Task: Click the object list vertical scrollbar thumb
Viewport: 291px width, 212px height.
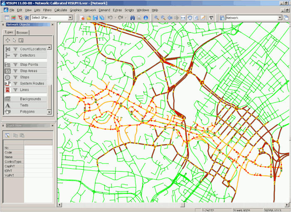Action: [x=49, y=97]
